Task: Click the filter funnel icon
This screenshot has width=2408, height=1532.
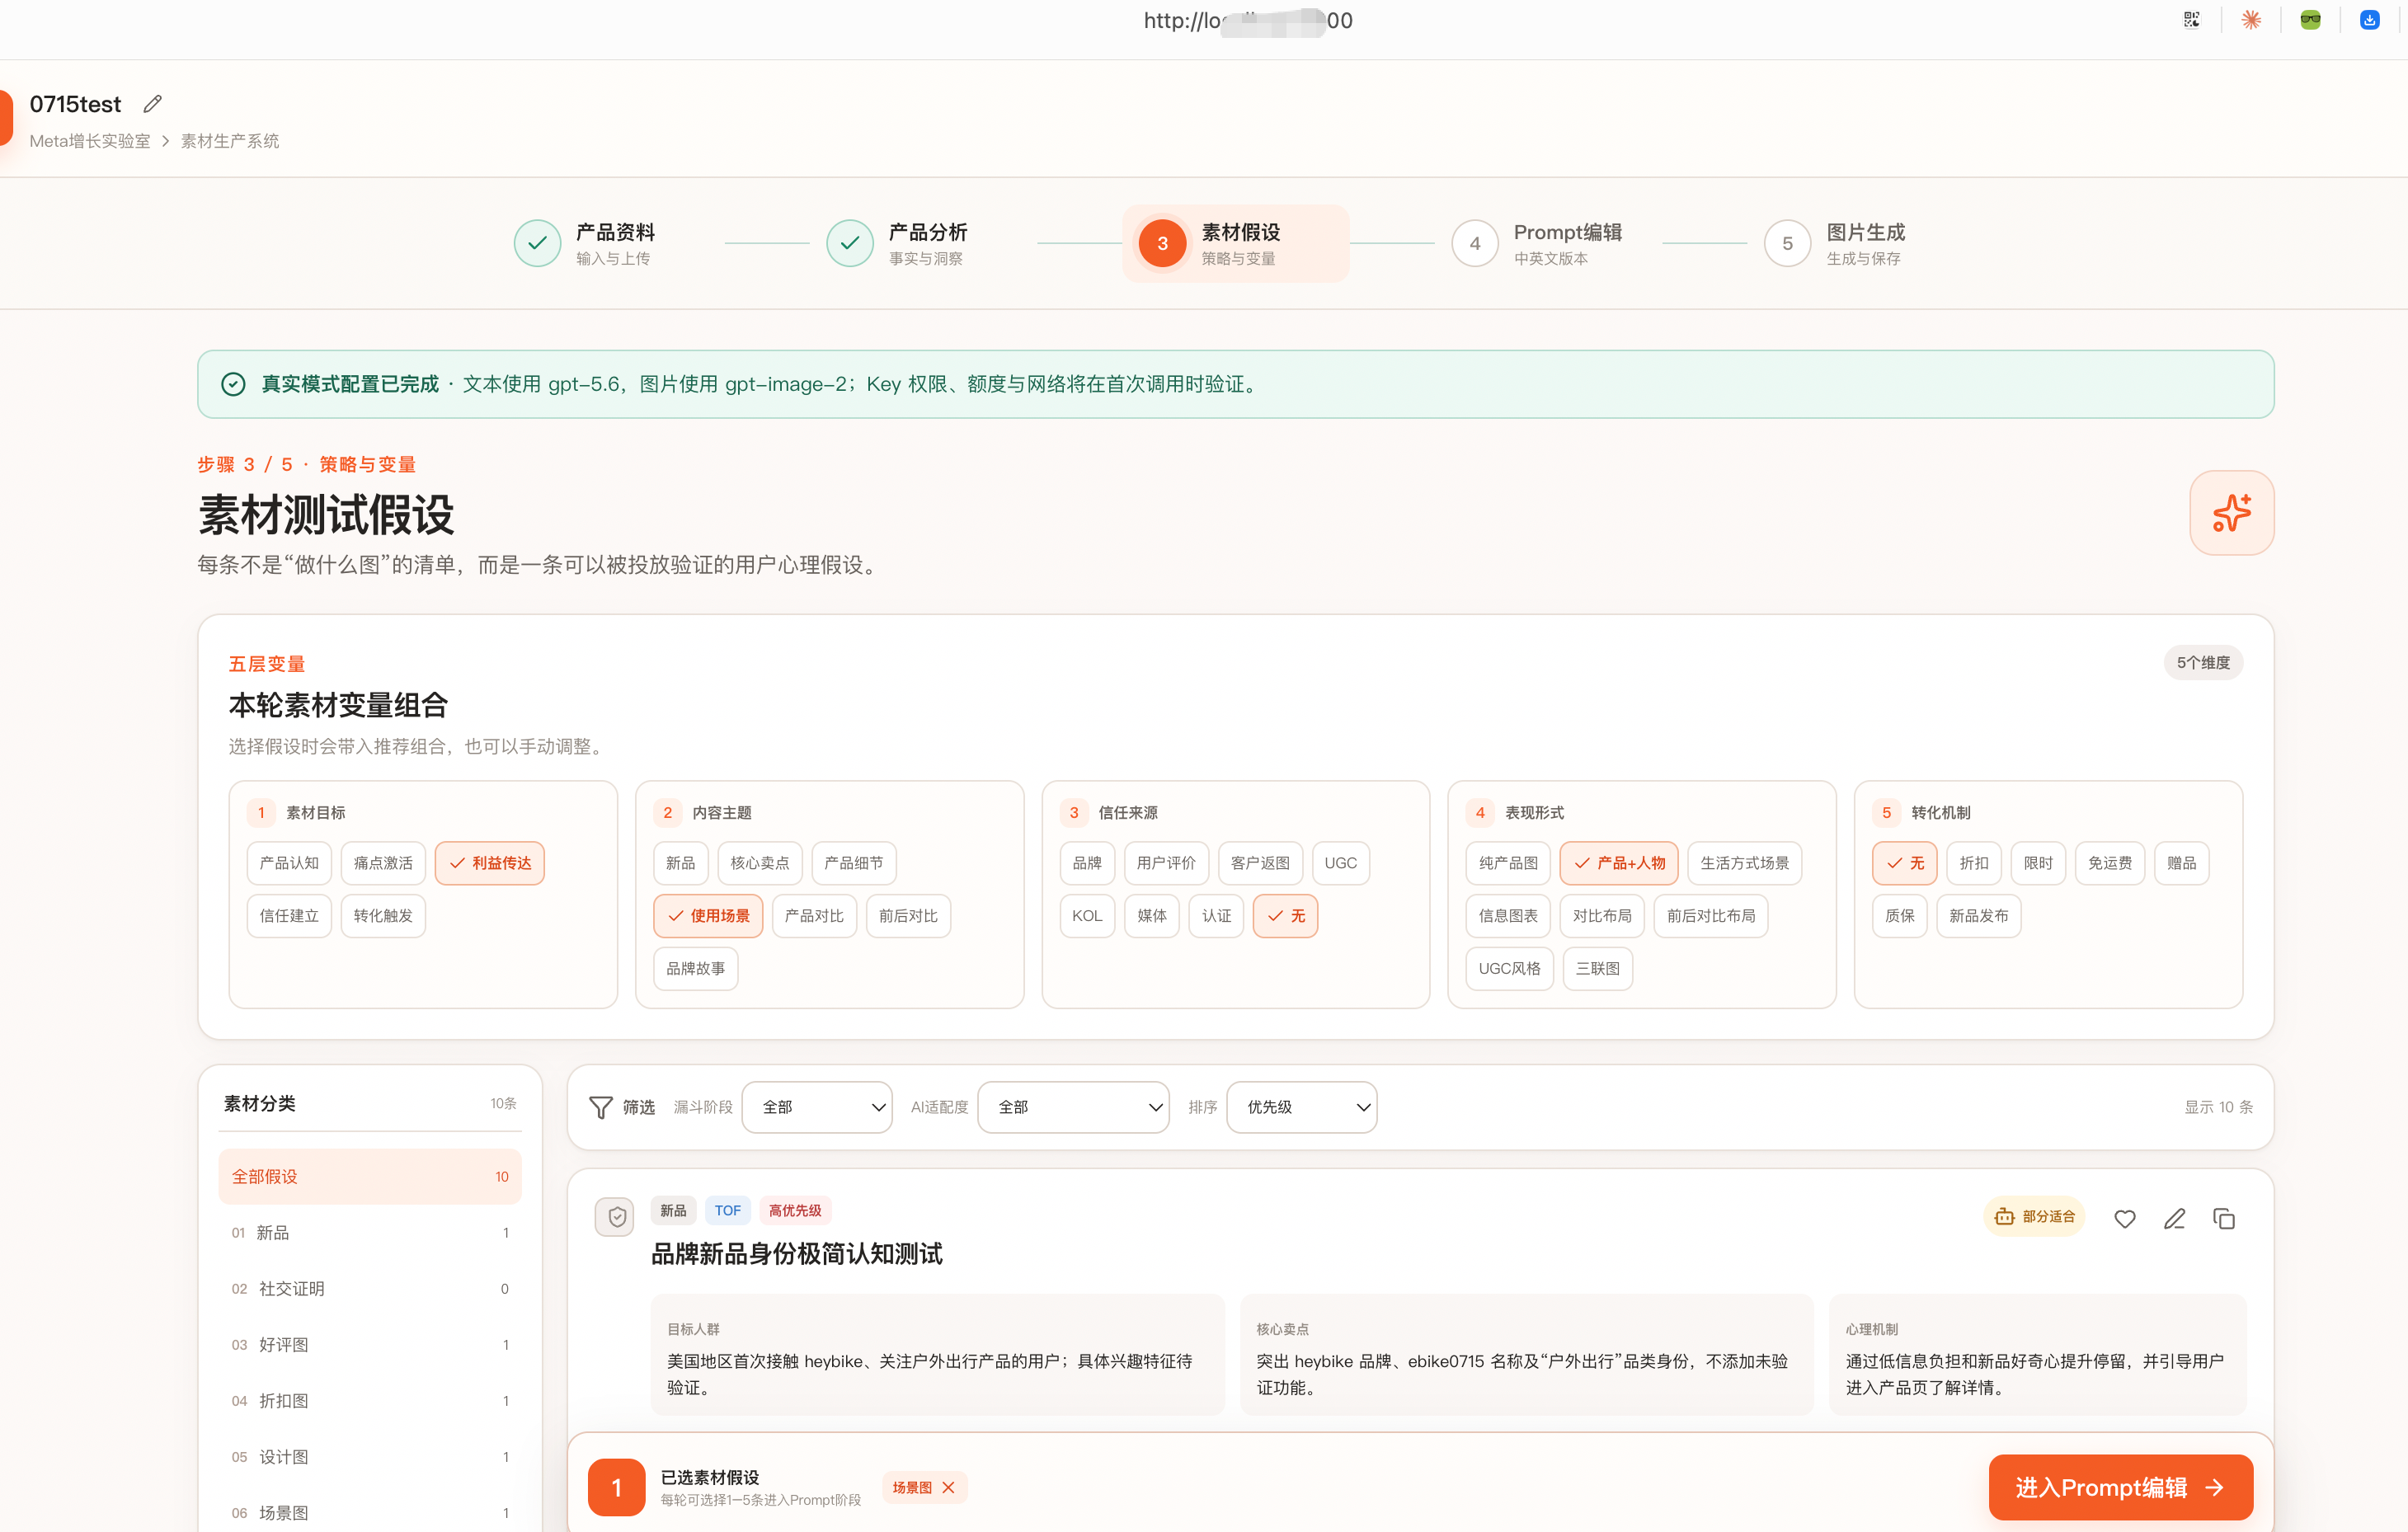Action: (x=601, y=1108)
